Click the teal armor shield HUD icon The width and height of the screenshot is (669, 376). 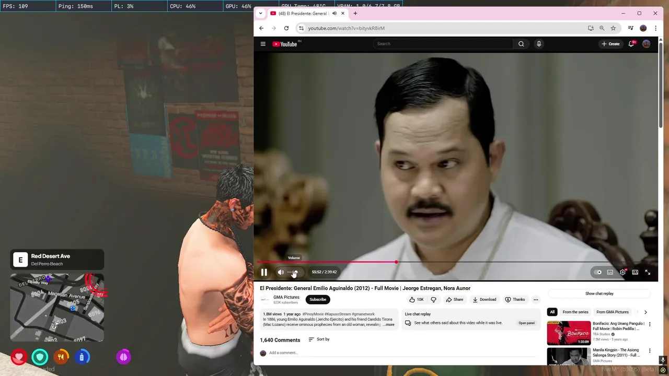coord(40,357)
